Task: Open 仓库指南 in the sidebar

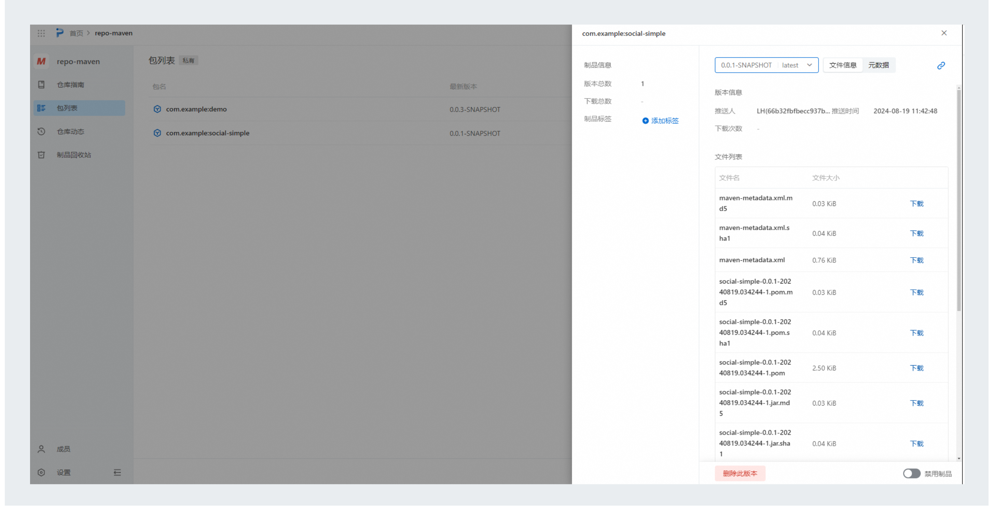Action: (79, 84)
